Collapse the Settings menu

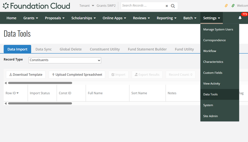pos(212,18)
